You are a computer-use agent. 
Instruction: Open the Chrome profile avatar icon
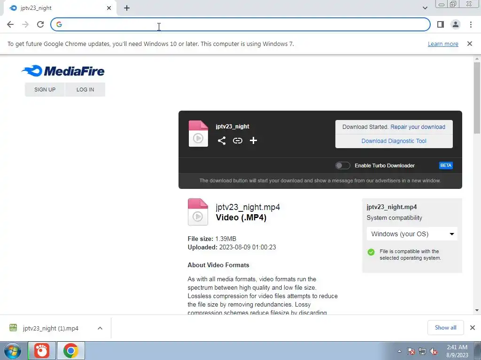click(x=456, y=24)
